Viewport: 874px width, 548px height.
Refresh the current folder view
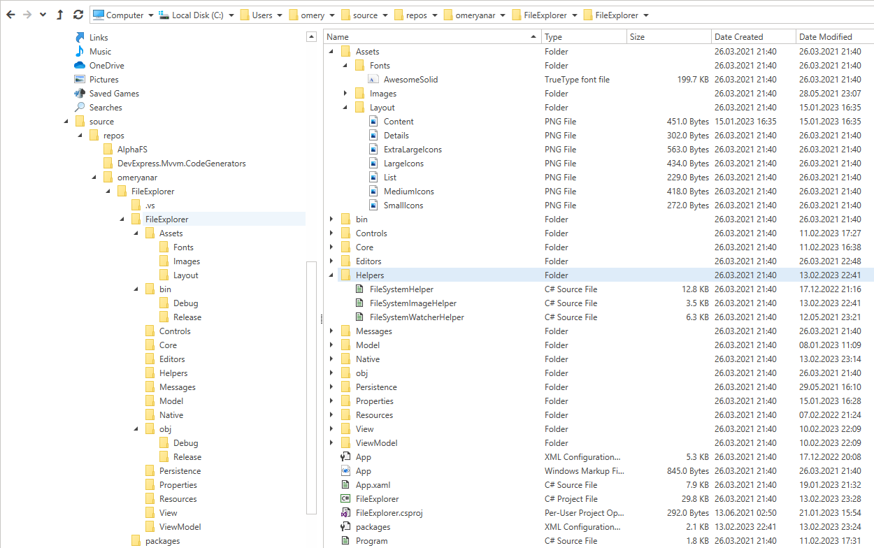tap(78, 15)
